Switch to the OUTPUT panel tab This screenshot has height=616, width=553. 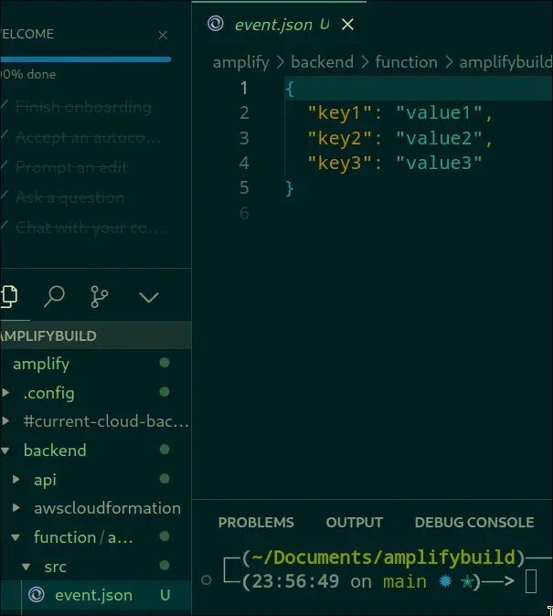click(x=354, y=523)
